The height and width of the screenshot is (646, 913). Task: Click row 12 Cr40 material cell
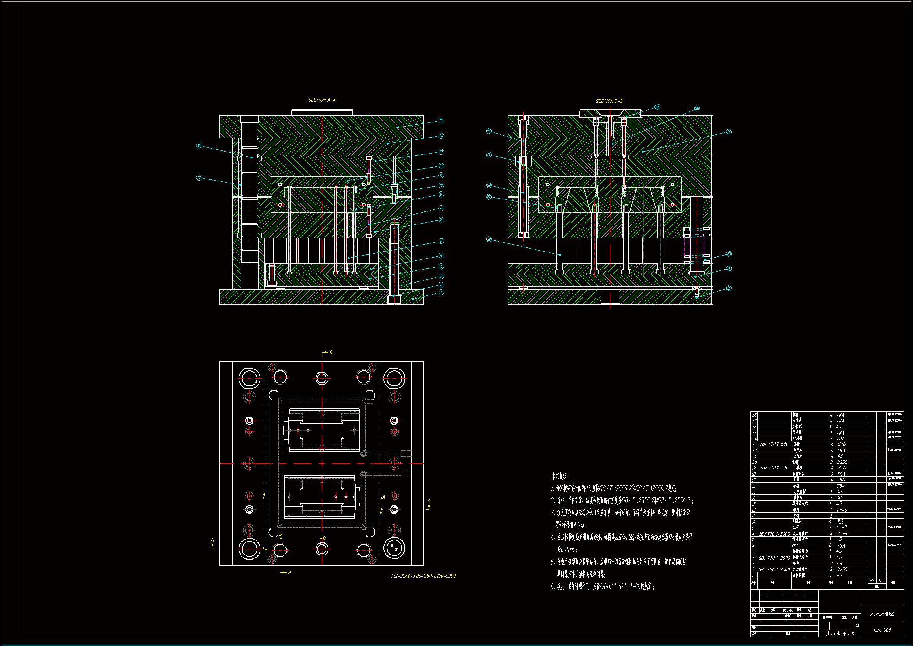[x=842, y=510]
